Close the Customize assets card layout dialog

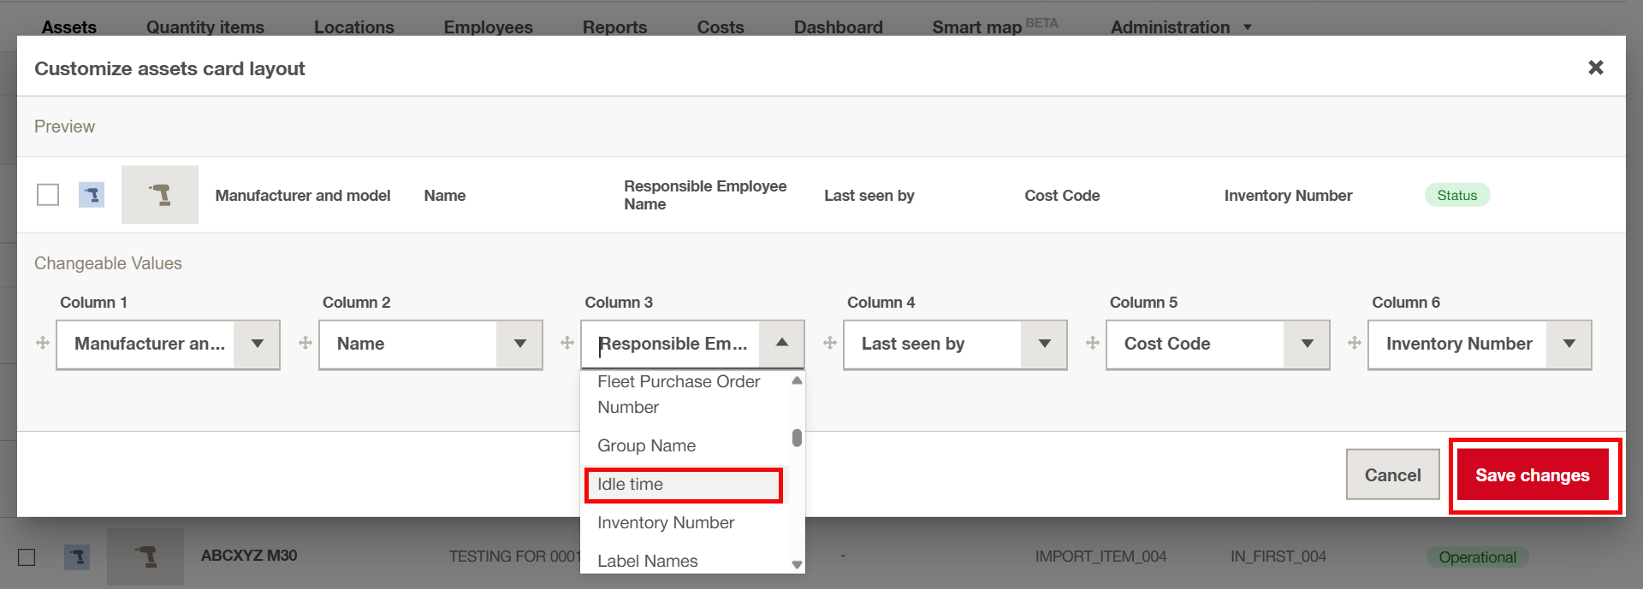[1595, 68]
